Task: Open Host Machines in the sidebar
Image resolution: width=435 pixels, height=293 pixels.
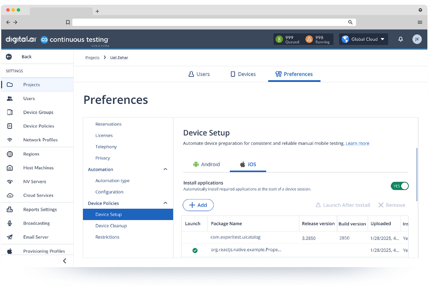Action: [38, 168]
